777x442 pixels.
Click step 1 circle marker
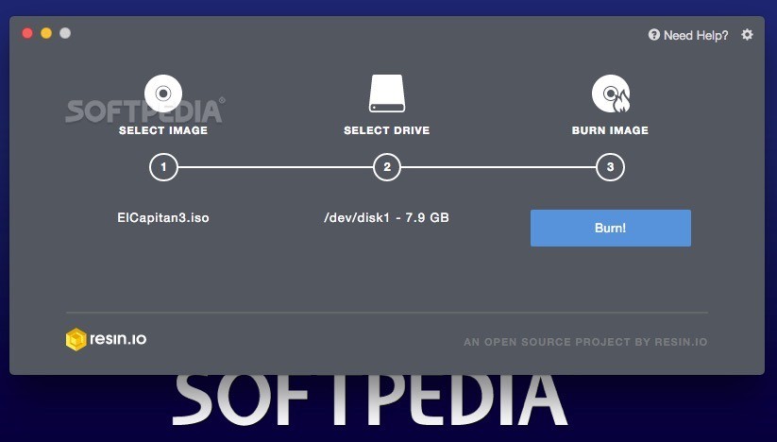(163, 168)
